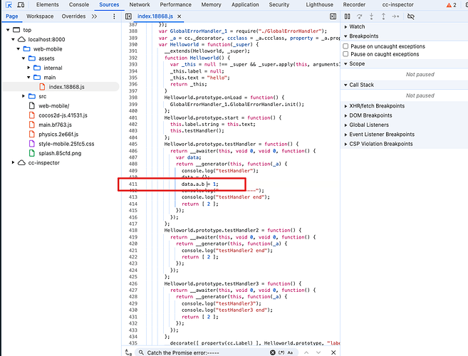Enable Pause on caught exceptions
Image resolution: width=468 pixels, height=356 pixels.
pos(345,54)
